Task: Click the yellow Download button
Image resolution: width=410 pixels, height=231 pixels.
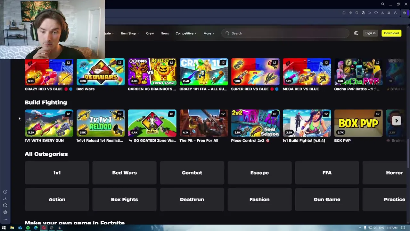Action: pos(391,33)
